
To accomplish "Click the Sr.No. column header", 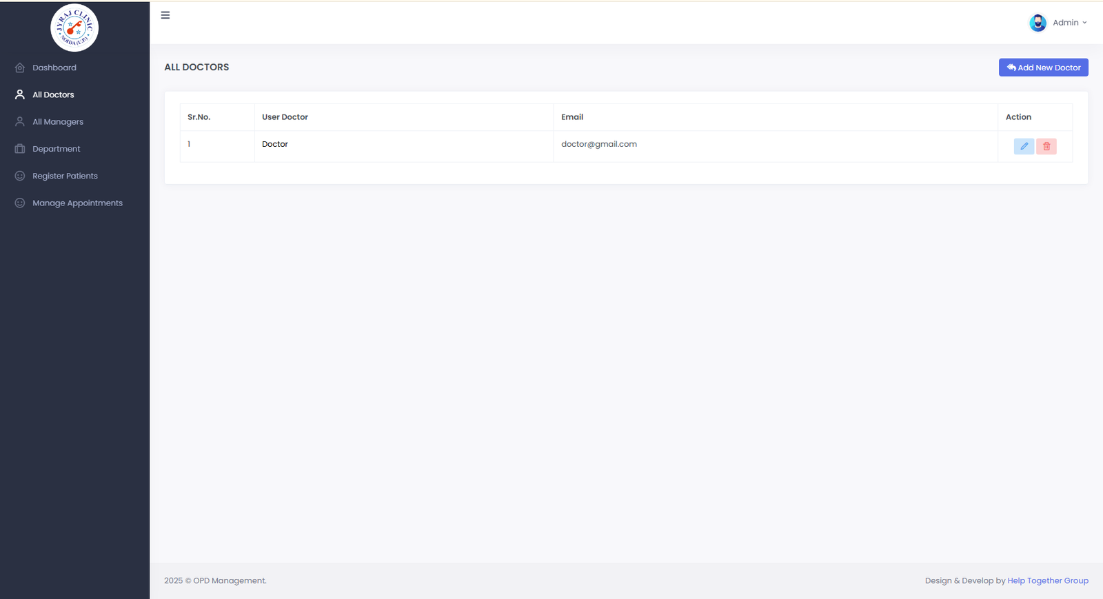I will coord(217,117).
